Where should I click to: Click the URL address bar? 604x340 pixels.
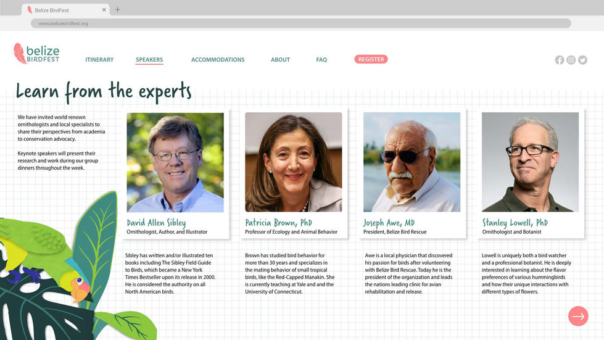point(301,23)
